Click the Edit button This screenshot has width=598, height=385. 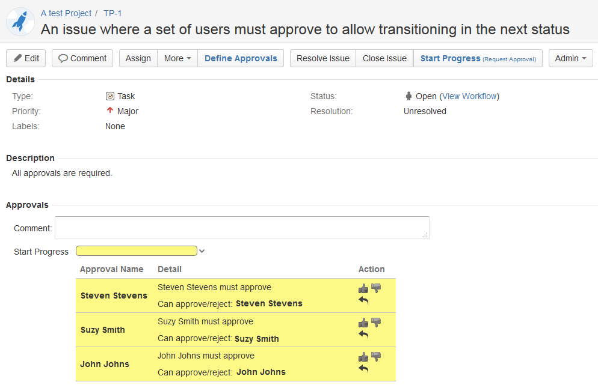point(26,58)
